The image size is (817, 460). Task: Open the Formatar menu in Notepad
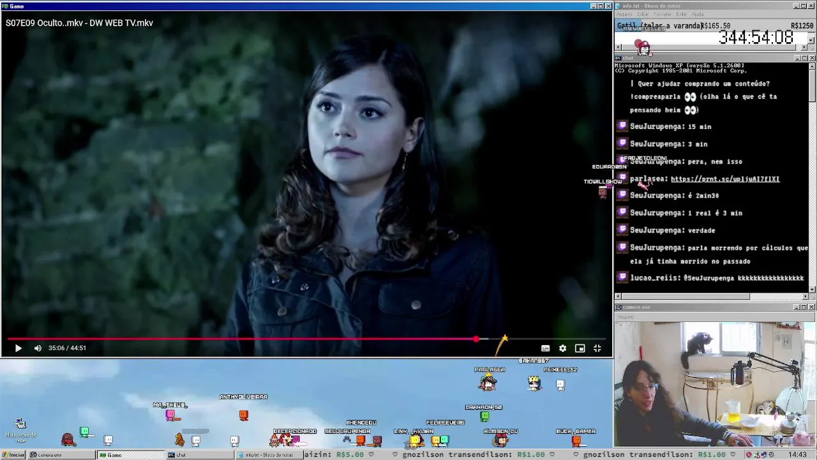tap(663, 14)
